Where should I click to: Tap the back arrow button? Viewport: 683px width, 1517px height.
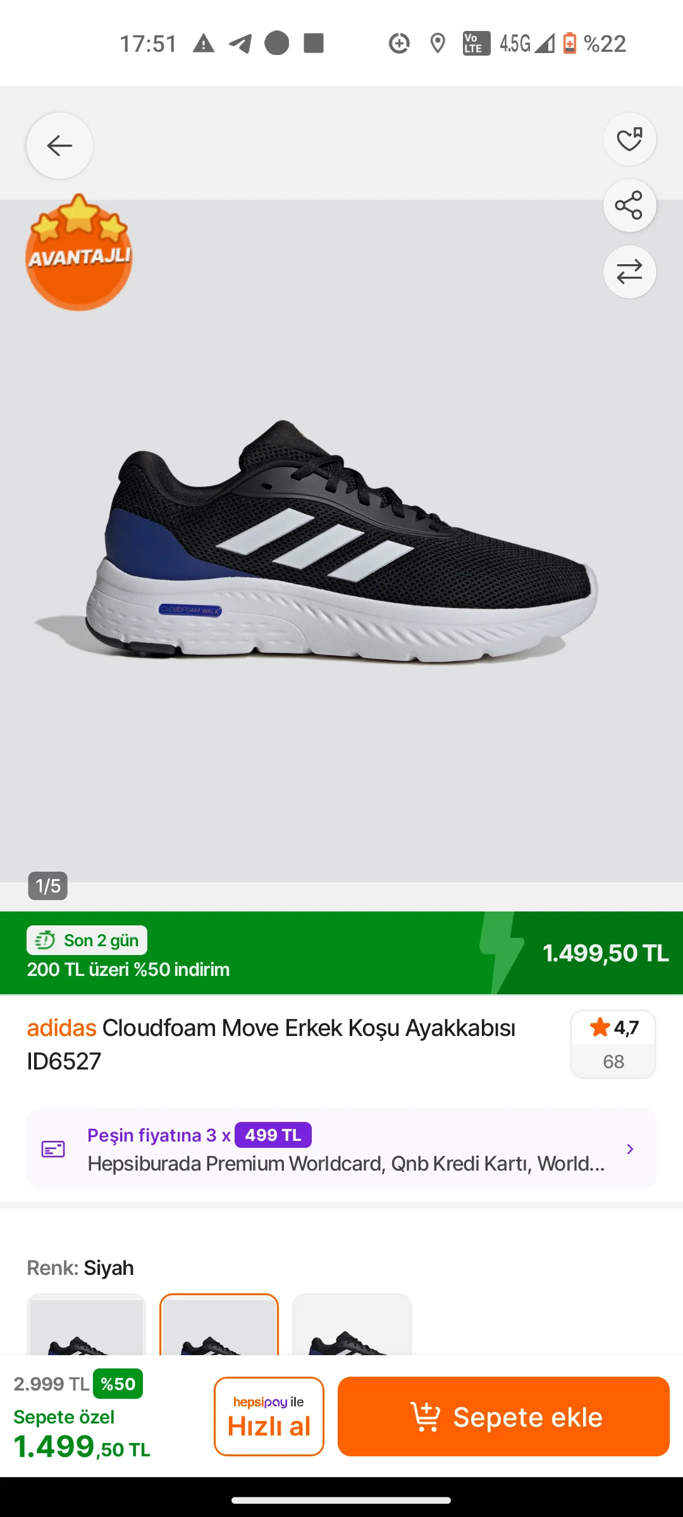click(59, 145)
